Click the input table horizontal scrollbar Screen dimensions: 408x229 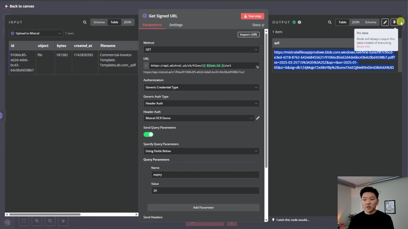[45, 214]
